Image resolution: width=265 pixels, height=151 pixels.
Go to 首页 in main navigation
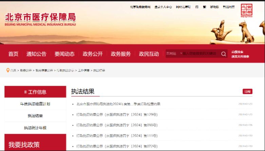tap(13, 54)
